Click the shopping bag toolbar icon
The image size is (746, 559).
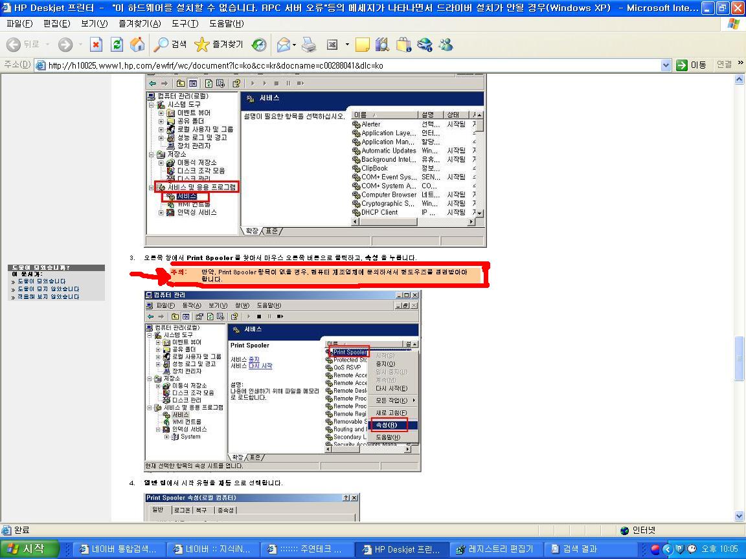(403, 45)
